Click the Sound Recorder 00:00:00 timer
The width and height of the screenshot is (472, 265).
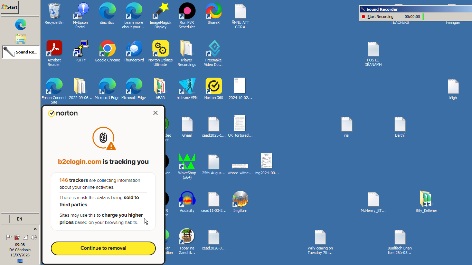pos(412,17)
